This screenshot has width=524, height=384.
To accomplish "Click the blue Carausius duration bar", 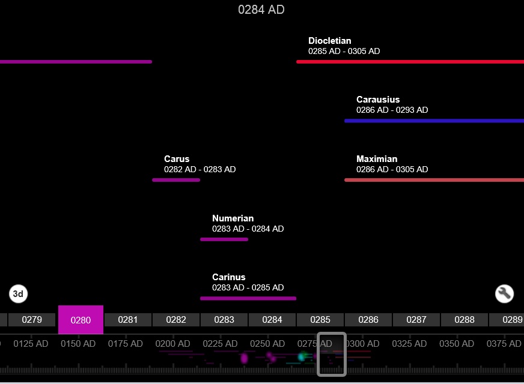I will click(433, 121).
